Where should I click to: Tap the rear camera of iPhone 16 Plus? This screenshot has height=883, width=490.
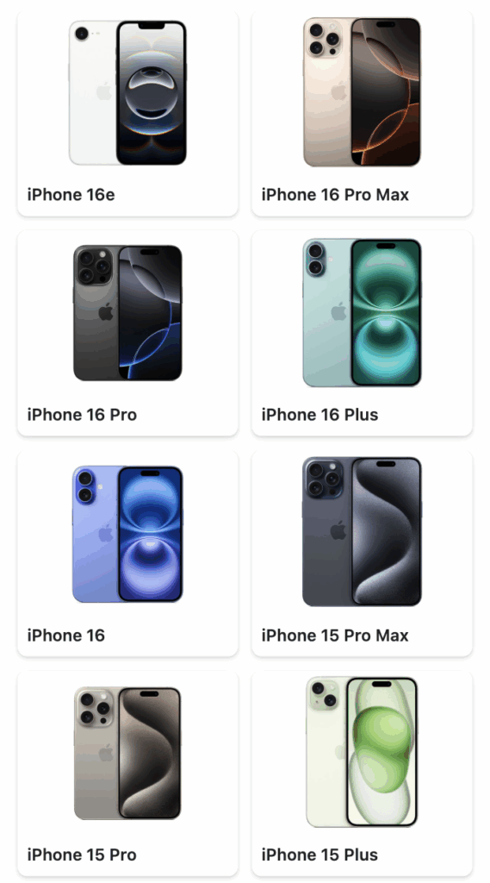pyautogui.click(x=315, y=259)
